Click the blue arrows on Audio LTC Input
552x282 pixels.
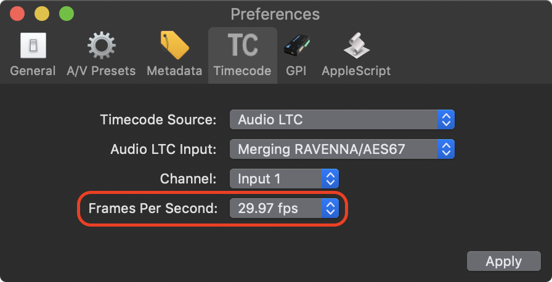tap(445, 149)
